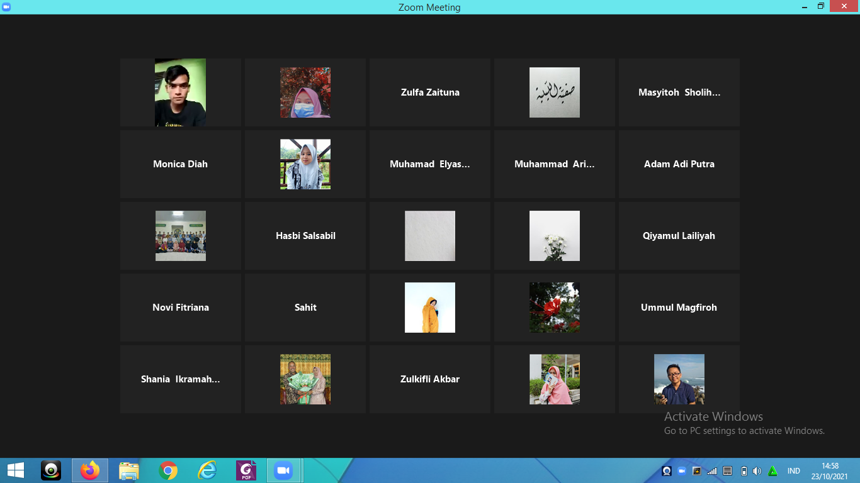Open Firefox from the taskbar
The height and width of the screenshot is (483, 860).
tap(90, 470)
